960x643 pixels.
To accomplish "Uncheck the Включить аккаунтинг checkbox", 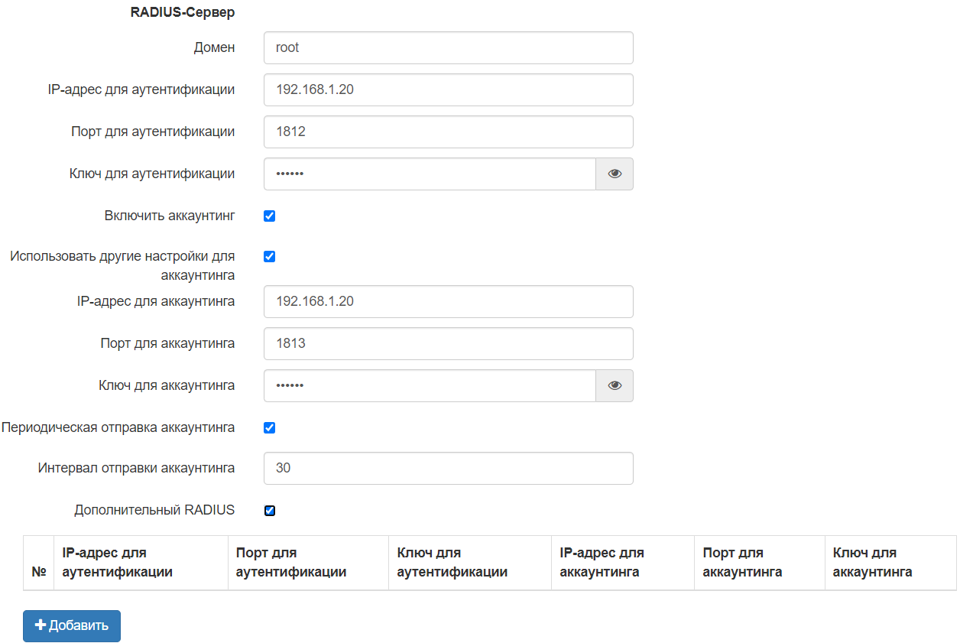I will coord(269,216).
